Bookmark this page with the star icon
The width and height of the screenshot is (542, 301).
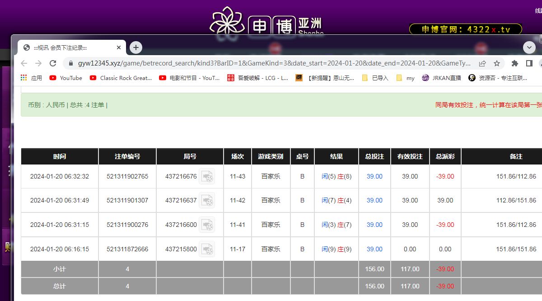[x=496, y=63]
